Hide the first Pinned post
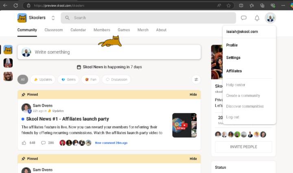The width and height of the screenshot is (293, 173). pos(193,94)
